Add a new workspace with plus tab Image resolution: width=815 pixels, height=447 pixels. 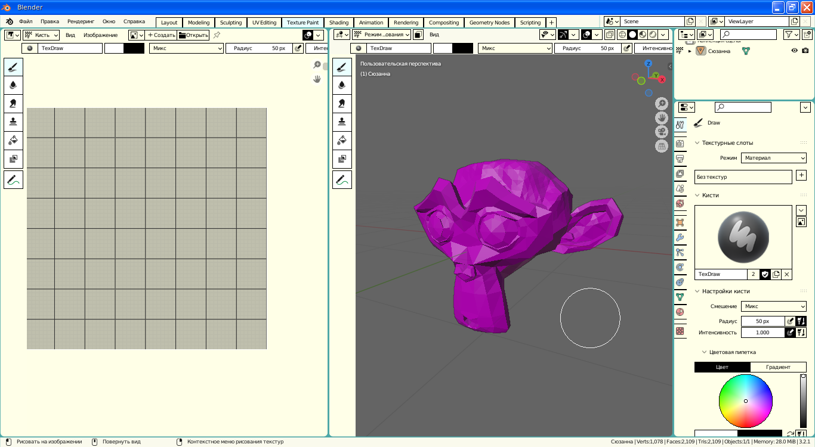pyautogui.click(x=551, y=23)
